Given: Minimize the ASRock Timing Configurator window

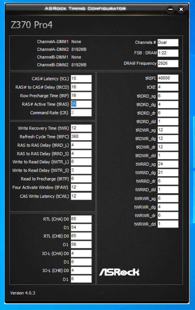Looking at the screenshot, I should (x=170, y=9).
